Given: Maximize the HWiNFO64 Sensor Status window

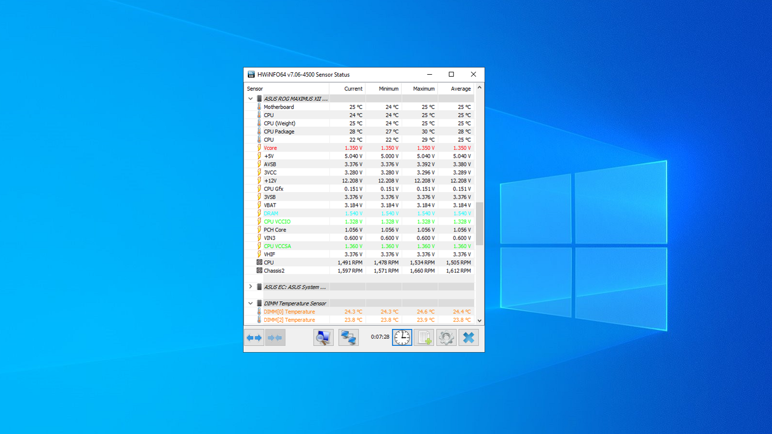Looking at the screenshot, I should click(451, 74).
